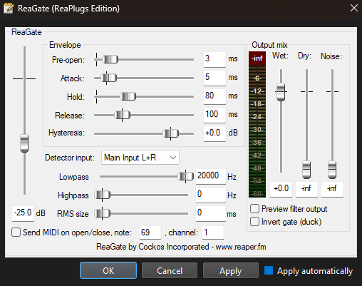Click the Pre-open slider handle

110,59
